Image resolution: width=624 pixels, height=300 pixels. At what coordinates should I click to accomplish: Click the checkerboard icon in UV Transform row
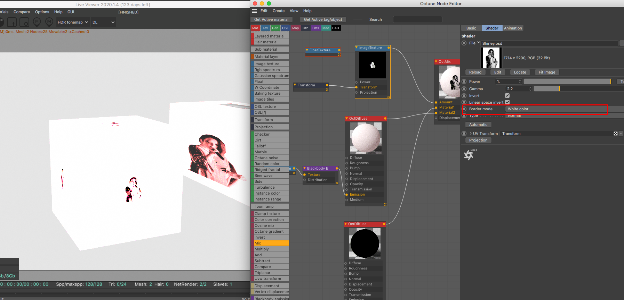pyautogui.click(x=616, y=134)
